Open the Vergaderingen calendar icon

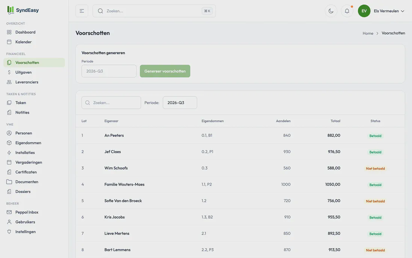pos(9,162)
